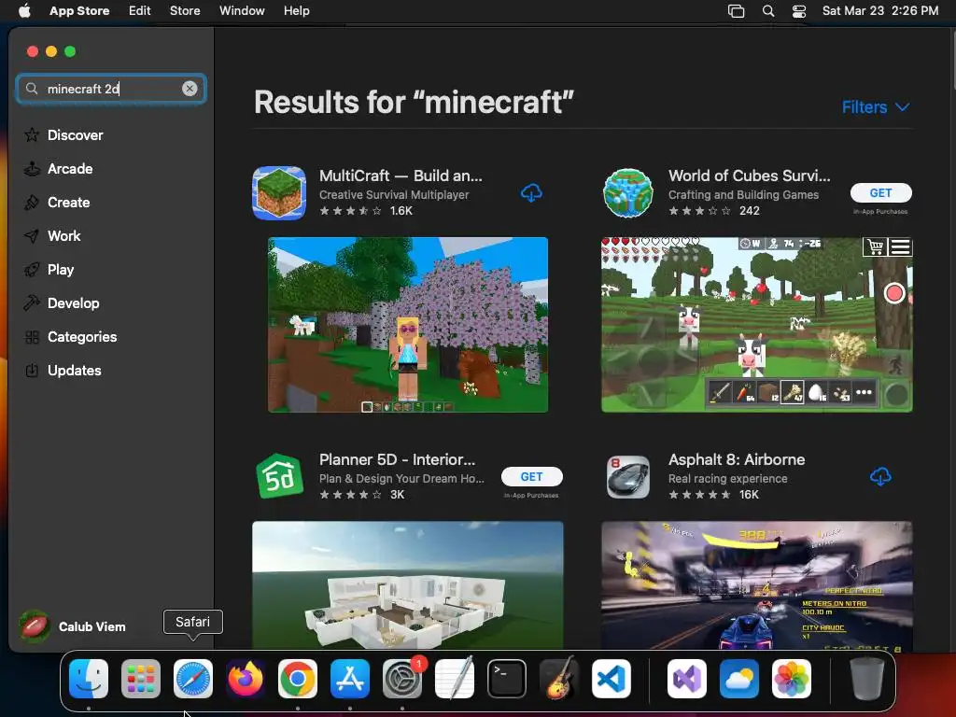
Task: Expand the Filters dropdown
Action: click(x=876, y=107)
